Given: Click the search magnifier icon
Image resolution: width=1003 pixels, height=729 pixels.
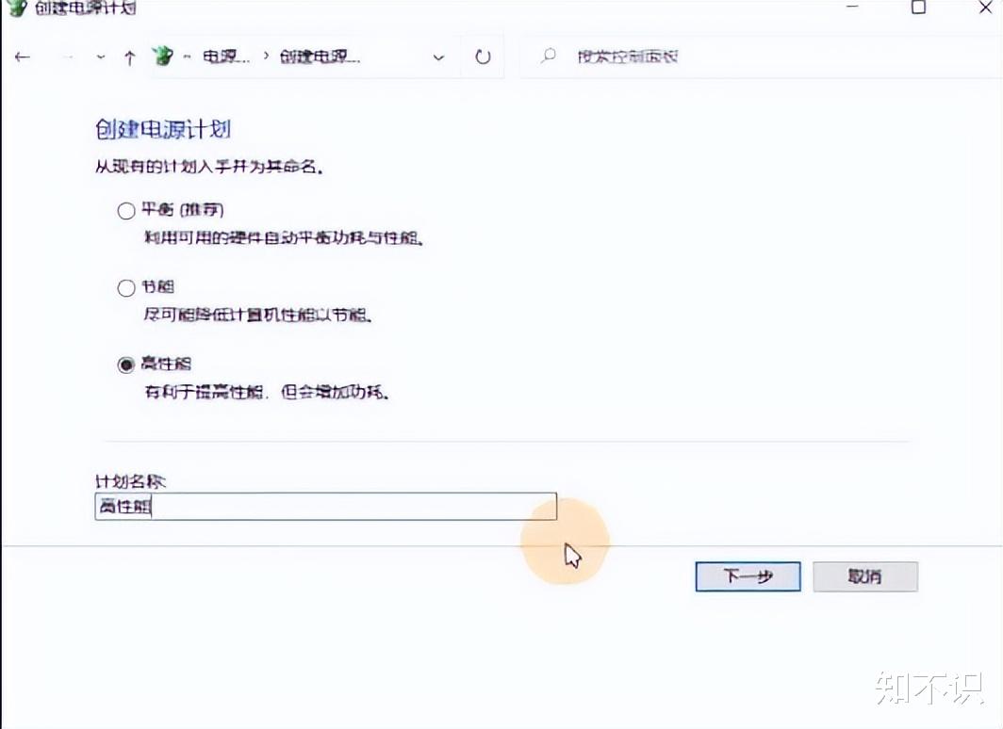Looking at the screenshot, I should pyautogui.click(x=549, y=56).
